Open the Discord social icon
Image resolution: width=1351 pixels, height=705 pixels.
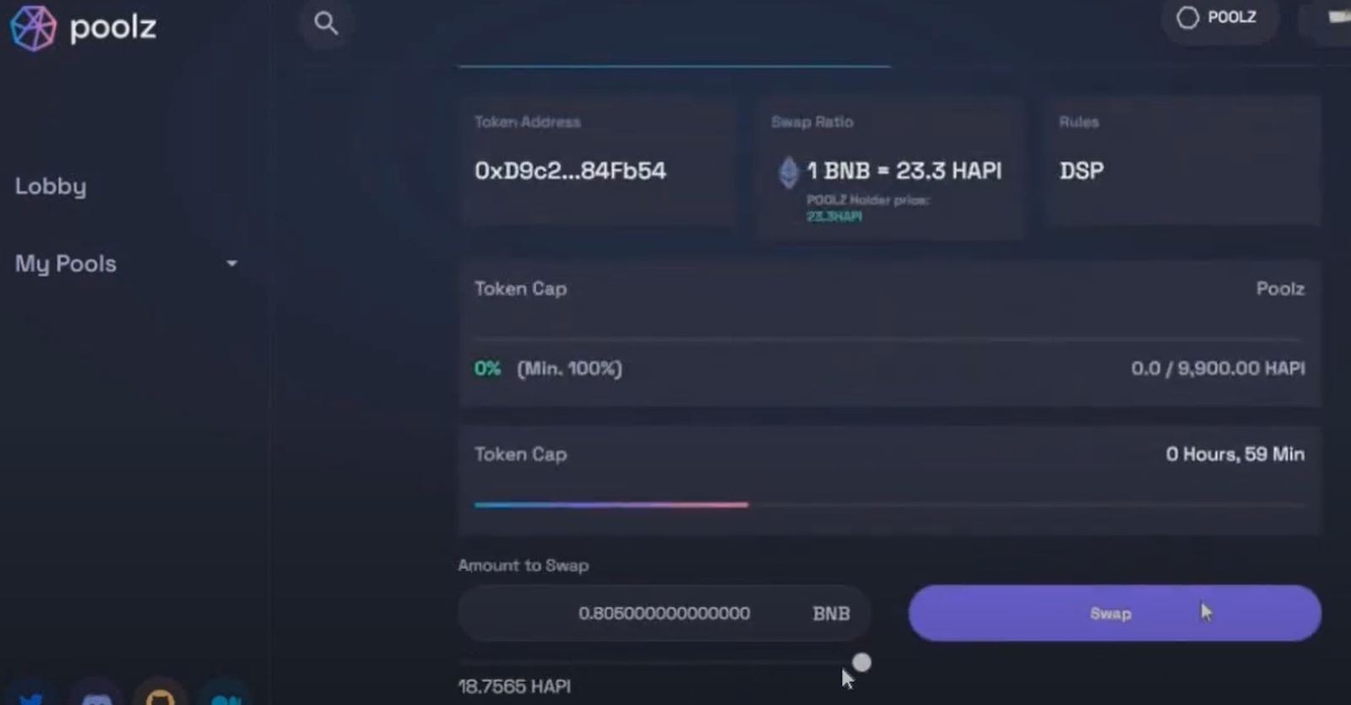[96, 697]
